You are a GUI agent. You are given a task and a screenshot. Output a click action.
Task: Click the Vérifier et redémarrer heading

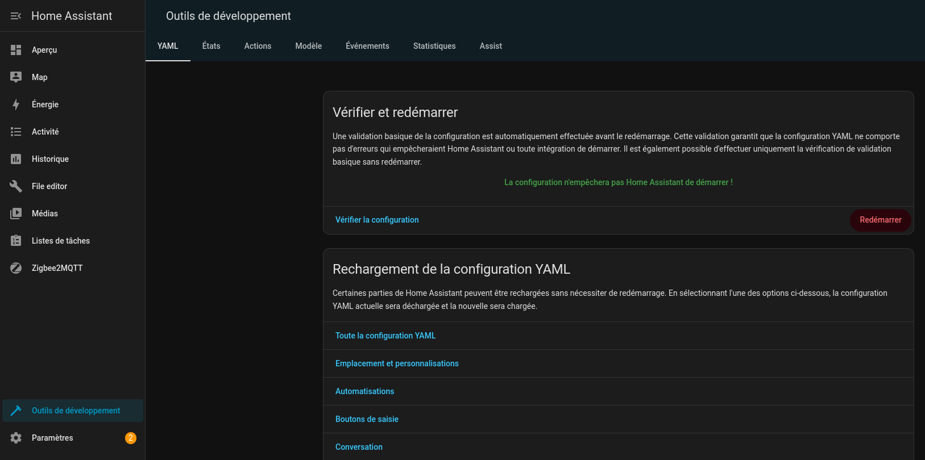(395, 112)
